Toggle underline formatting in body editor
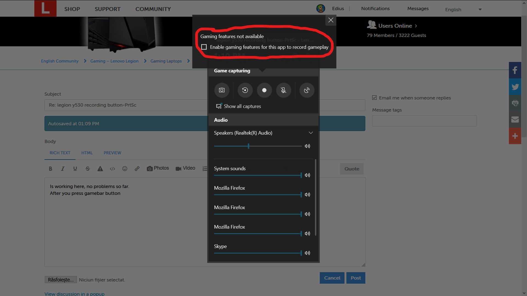This screenshot has width=527, height=296. [x=75, y=168]
